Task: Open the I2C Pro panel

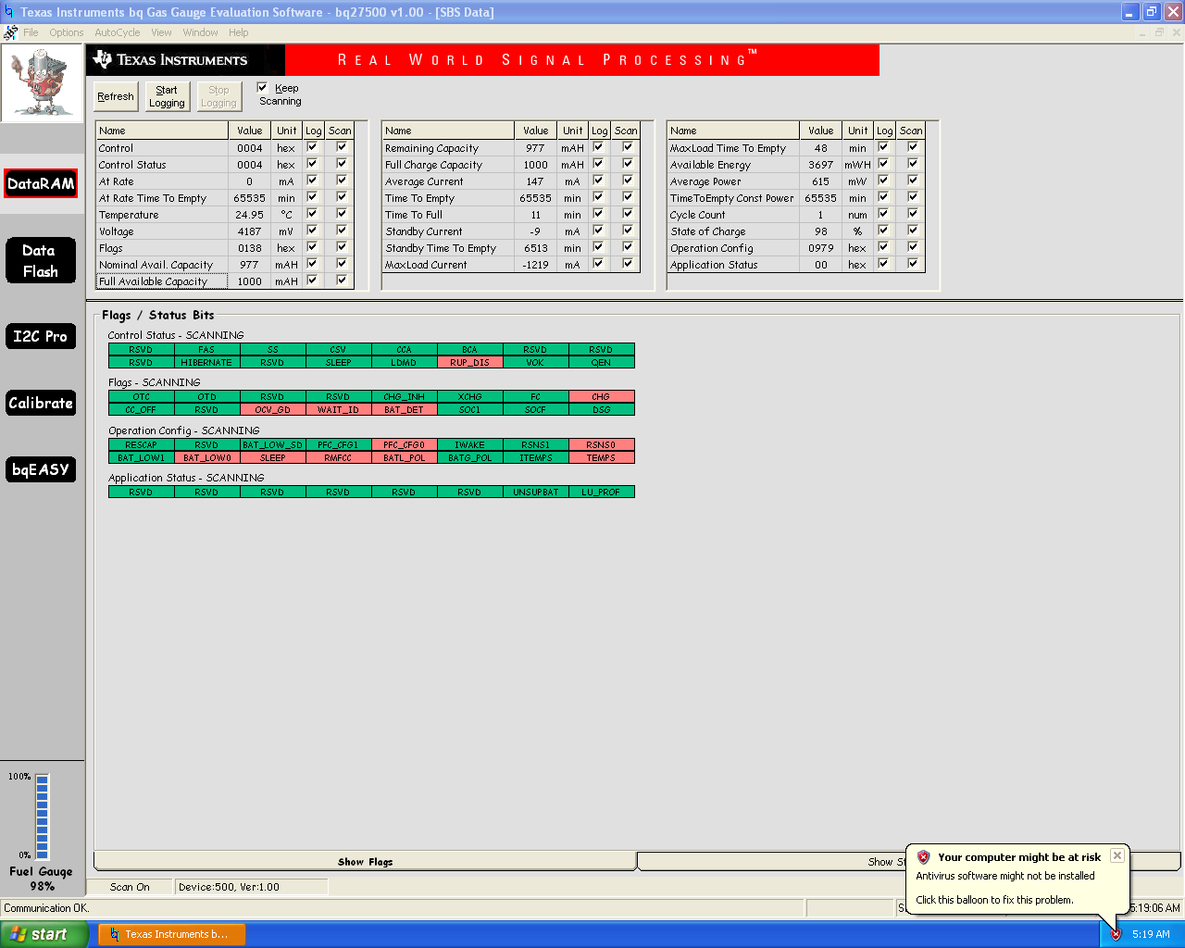Action: [40, 336]
